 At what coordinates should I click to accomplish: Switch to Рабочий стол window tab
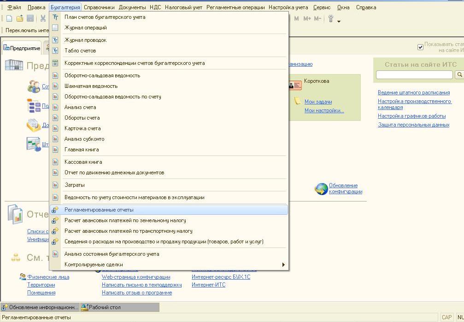coord(104,307)
